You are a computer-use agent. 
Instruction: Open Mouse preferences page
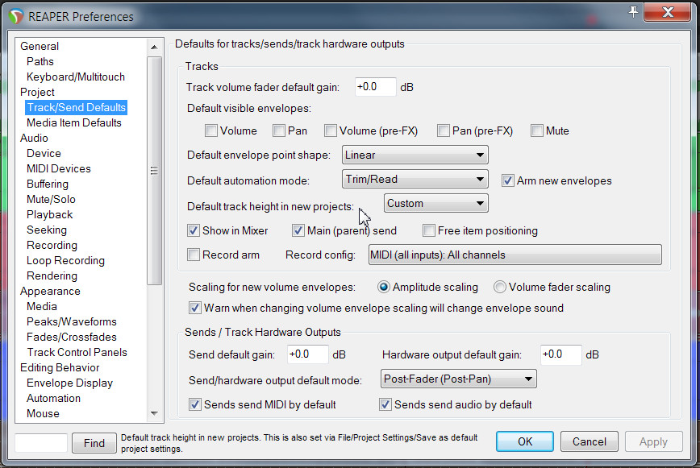[43, 413]
